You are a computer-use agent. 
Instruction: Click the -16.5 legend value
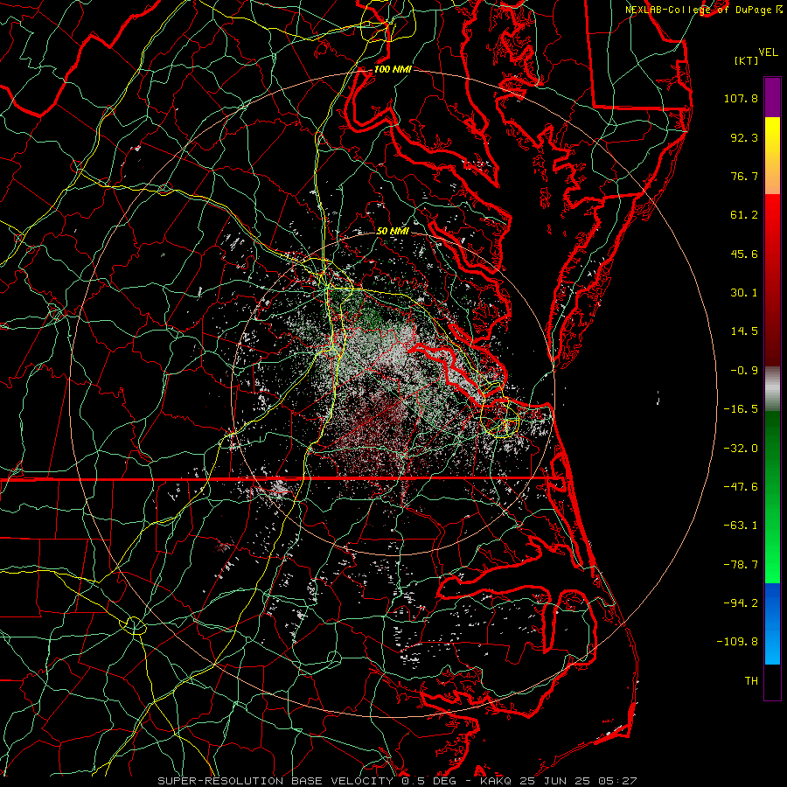[741, 409]
